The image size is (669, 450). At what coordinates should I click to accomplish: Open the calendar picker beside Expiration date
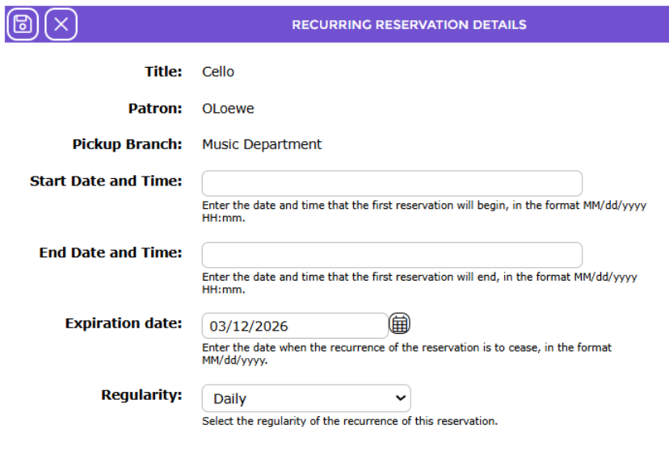pos(399,323)
